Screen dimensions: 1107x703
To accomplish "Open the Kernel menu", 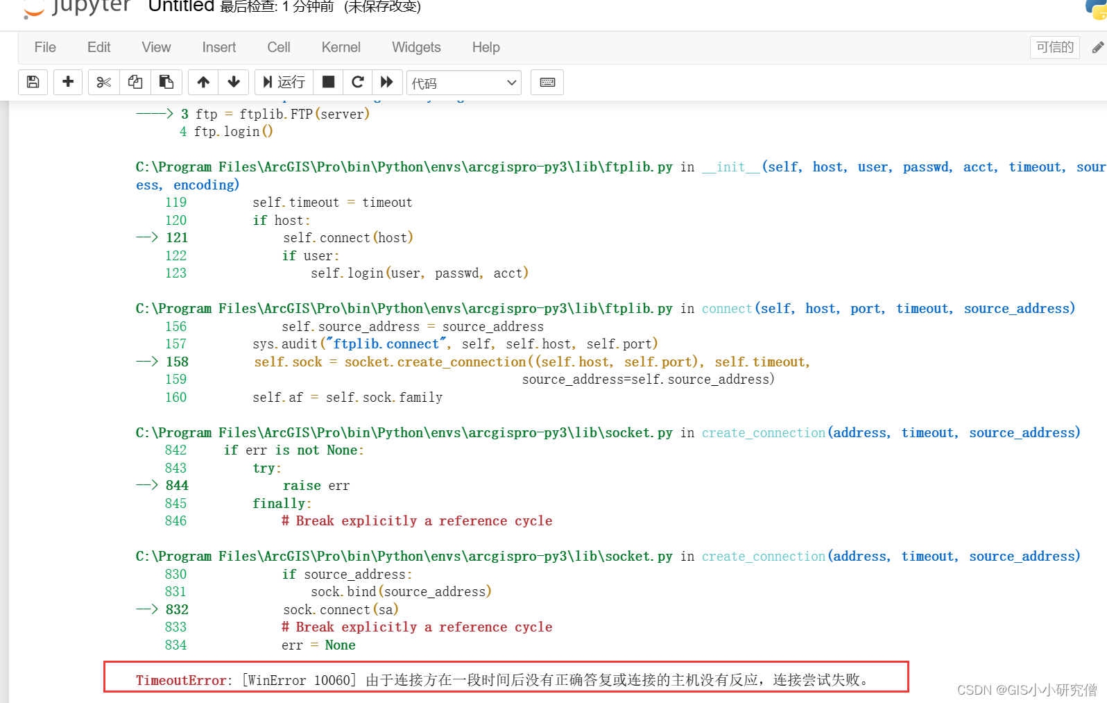I will click(341, 47).
